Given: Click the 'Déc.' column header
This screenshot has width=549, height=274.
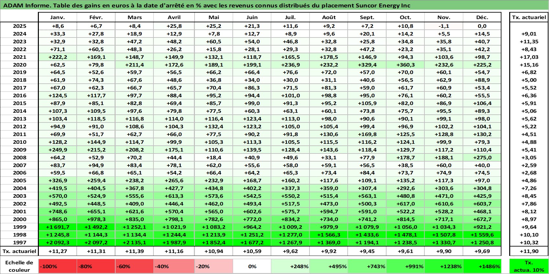Looking at the screenshot, I should 482,17.
